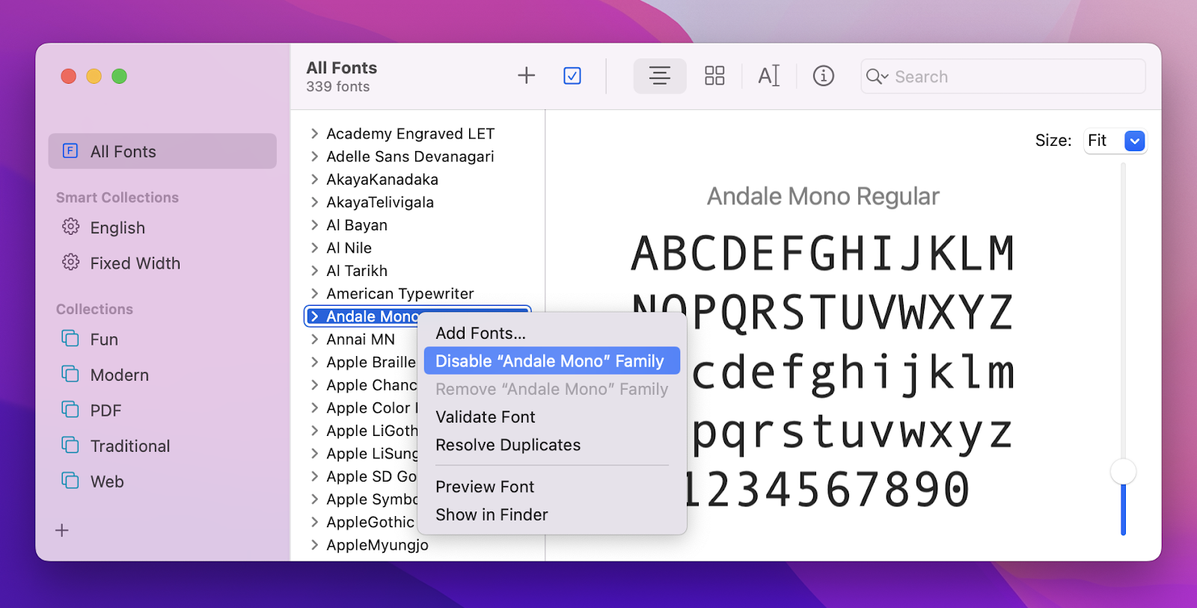The image size is (1197, 608).
Task: Expand the Andale Mono family chevron
Action: tap(314, 316)
